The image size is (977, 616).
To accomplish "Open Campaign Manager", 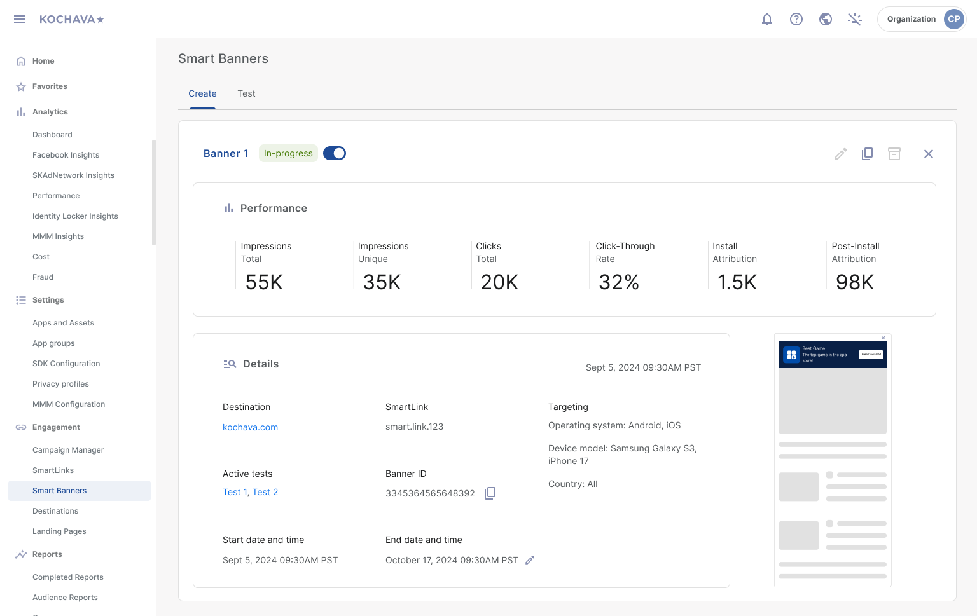I will pos(68,450).
